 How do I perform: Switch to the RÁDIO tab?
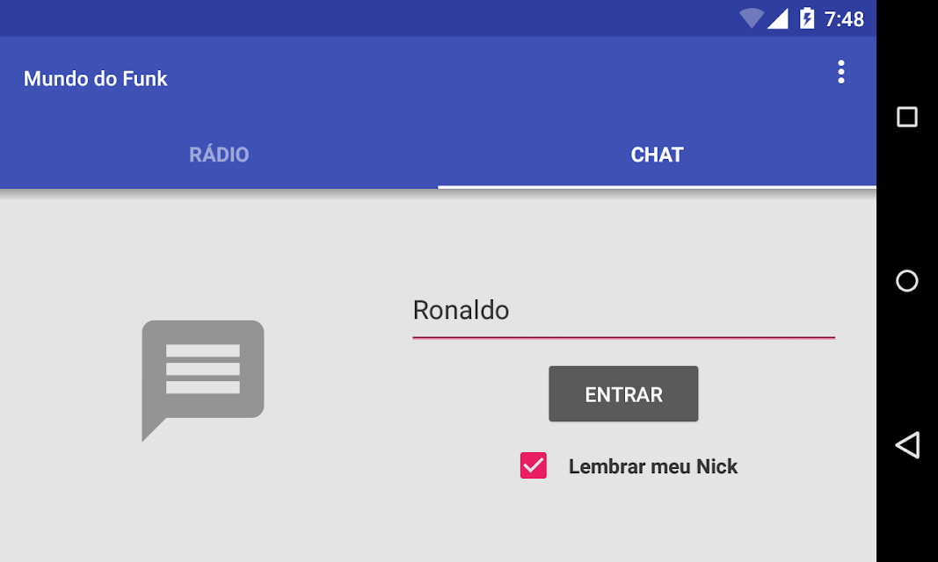tap(219, 155)
